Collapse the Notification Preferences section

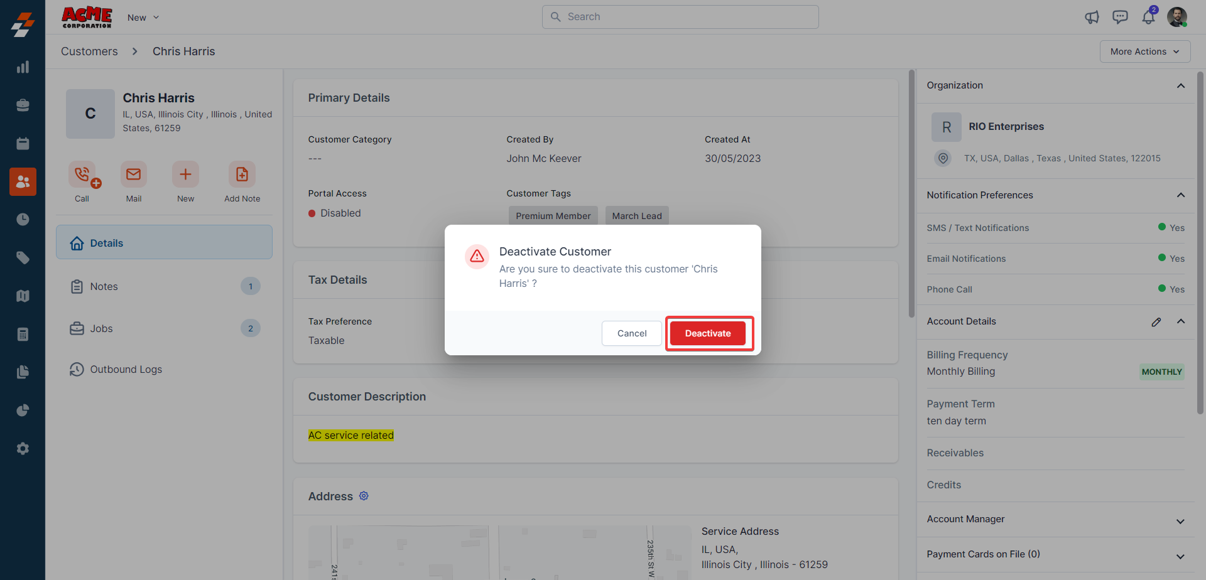click(1181, 195)
